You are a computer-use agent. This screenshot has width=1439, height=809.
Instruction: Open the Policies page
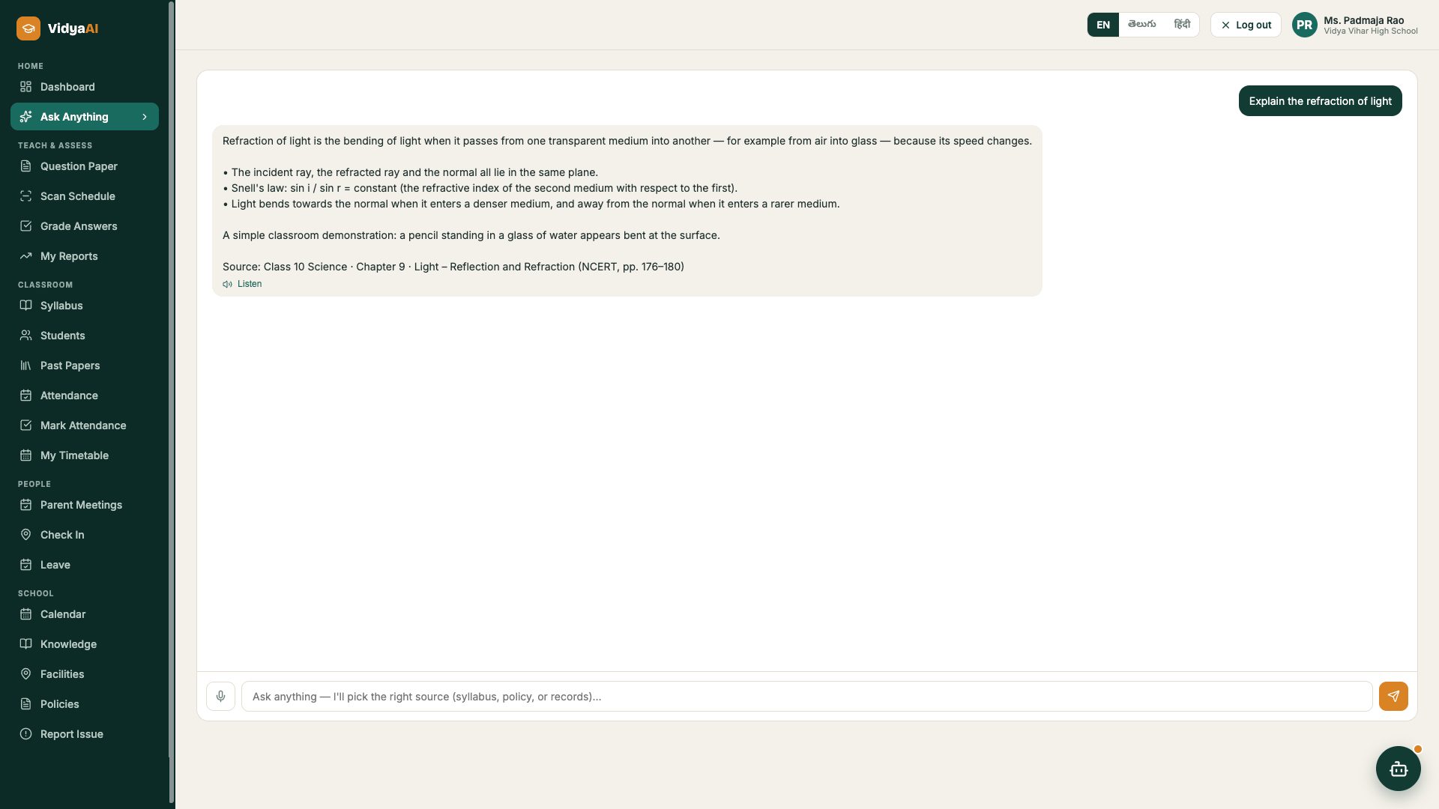coord(85,704)
